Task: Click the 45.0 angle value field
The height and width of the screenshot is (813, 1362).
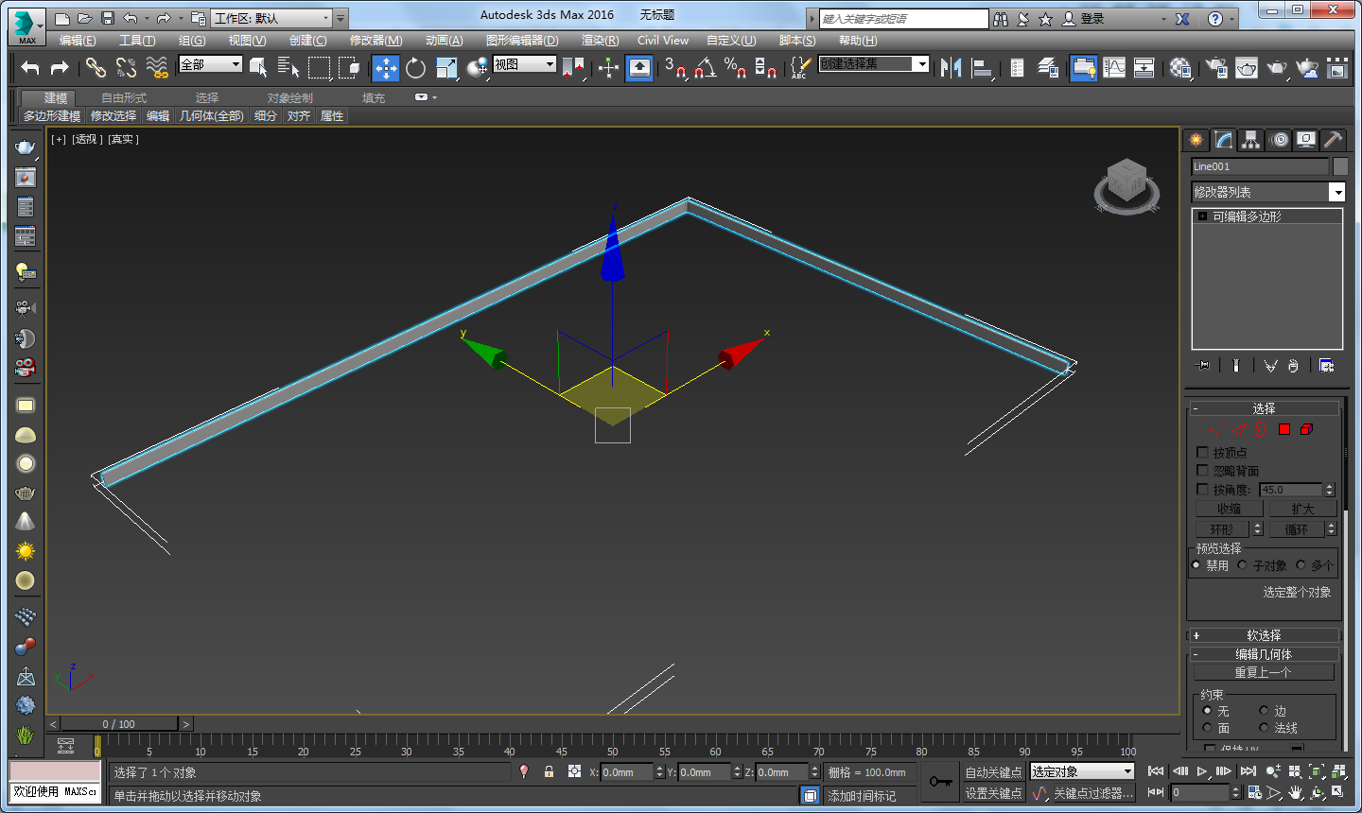Action: pyautogui.click(x=1291, y=490)
